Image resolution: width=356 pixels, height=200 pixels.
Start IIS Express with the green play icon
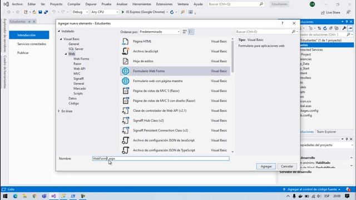click(x=123, y=12)
